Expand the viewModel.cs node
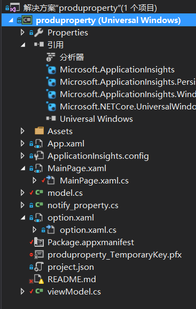196x309 pixels. pos(22,291)
